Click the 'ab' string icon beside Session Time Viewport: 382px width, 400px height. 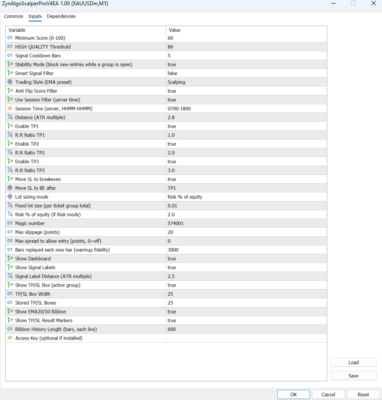(10, 109)
